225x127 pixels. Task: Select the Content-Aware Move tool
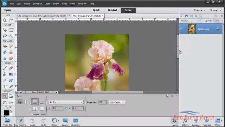pos(5,102)
